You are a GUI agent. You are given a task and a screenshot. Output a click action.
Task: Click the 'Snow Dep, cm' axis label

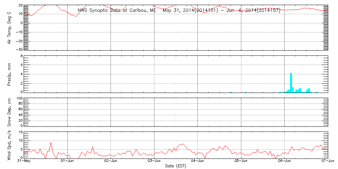[9, 112]
